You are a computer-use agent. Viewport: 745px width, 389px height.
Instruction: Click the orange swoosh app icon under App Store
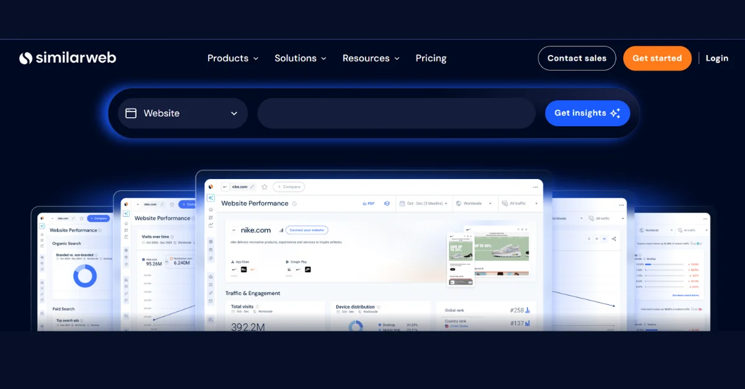253,269
